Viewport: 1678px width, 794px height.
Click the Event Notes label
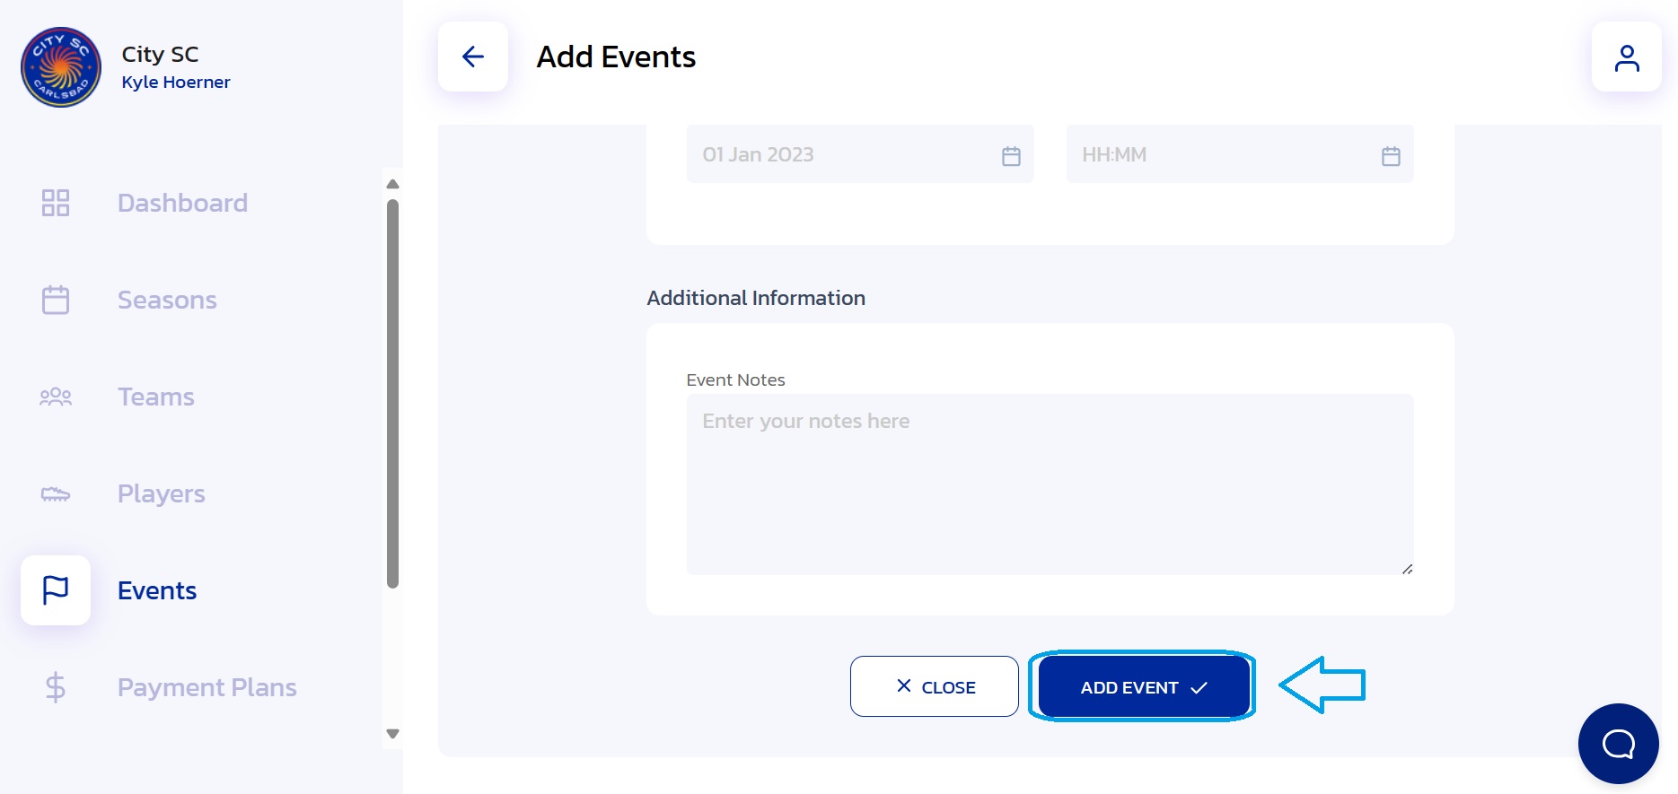(735, 380)
